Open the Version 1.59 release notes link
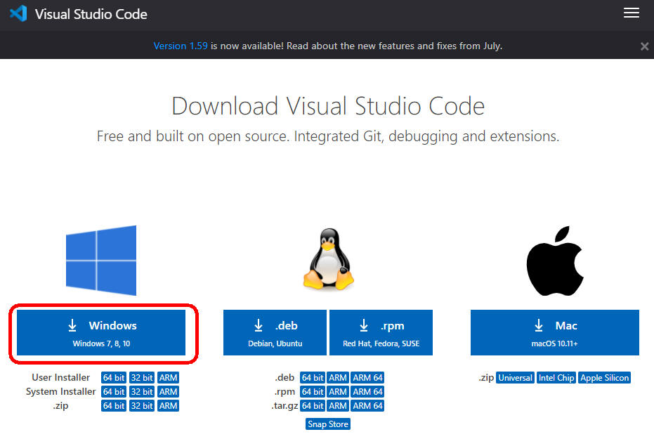This screenshot has width=654, height=439. (x=180, y=46)
